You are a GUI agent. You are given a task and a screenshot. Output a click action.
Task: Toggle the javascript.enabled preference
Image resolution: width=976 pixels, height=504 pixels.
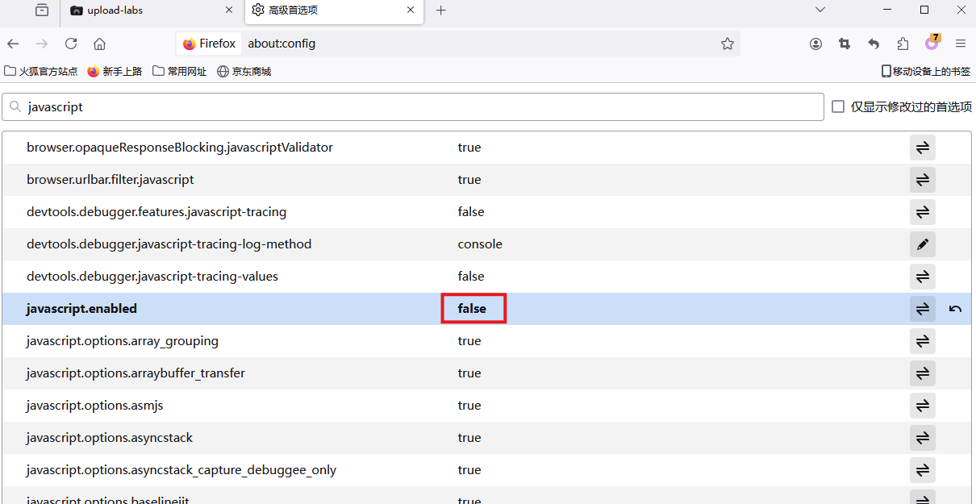922,309
